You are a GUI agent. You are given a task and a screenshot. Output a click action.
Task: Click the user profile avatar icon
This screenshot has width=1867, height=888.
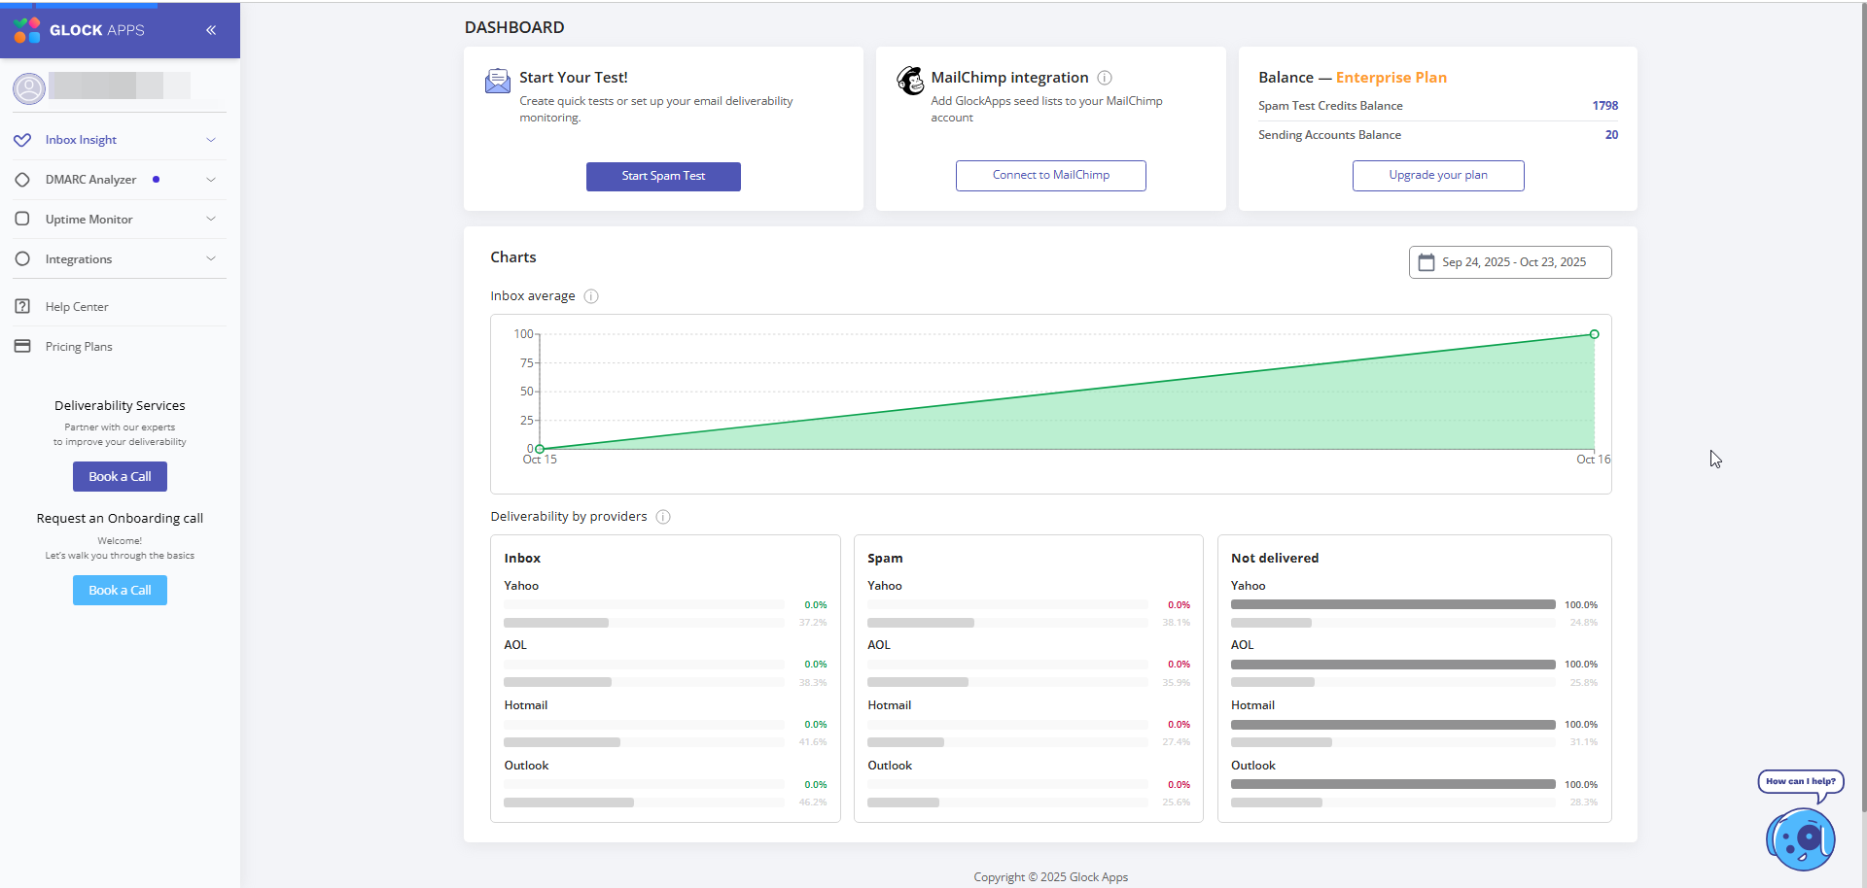pos(29,88)
